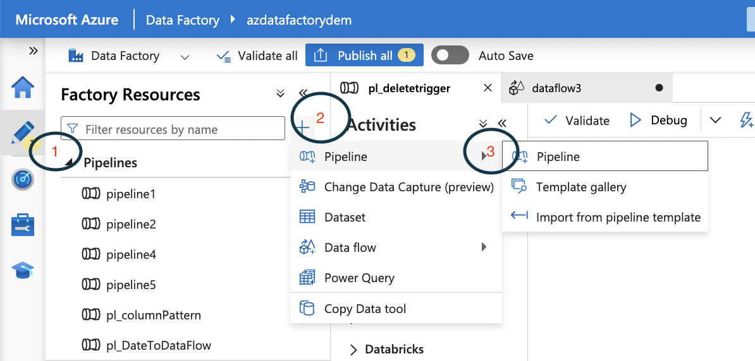Select Data flow in the add-resource menu

pos(396,247)
